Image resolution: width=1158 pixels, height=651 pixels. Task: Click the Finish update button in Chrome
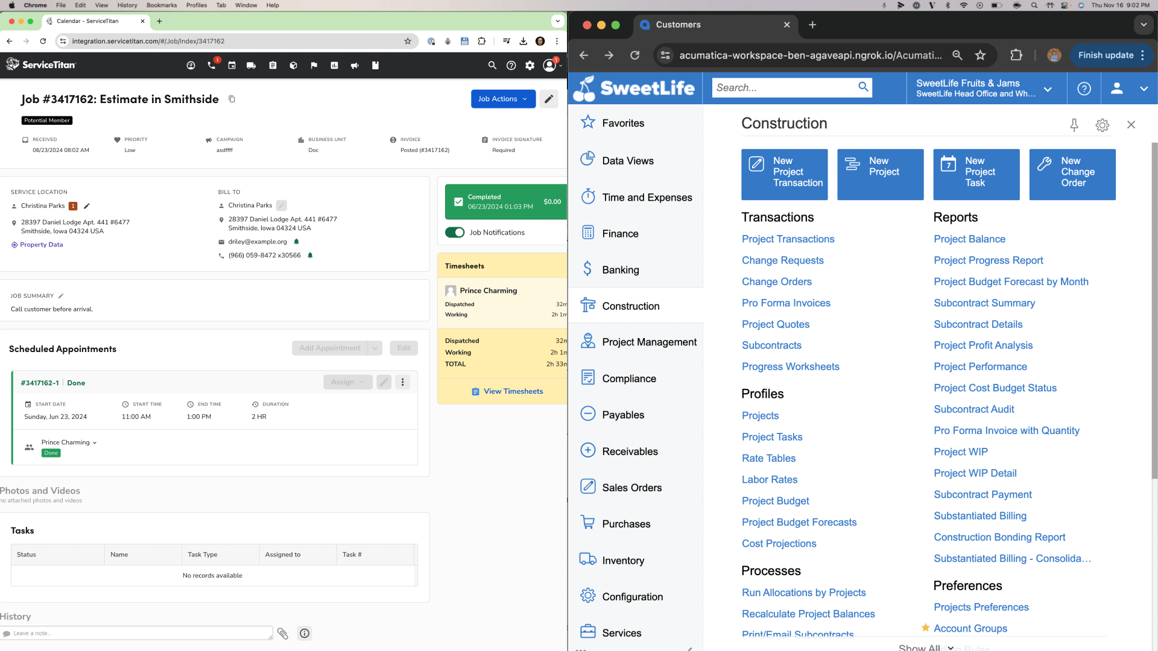coord(1112,55)
